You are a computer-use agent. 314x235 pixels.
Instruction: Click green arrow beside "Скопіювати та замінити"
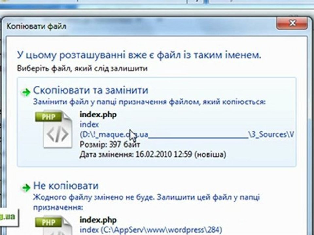(26, 92)
